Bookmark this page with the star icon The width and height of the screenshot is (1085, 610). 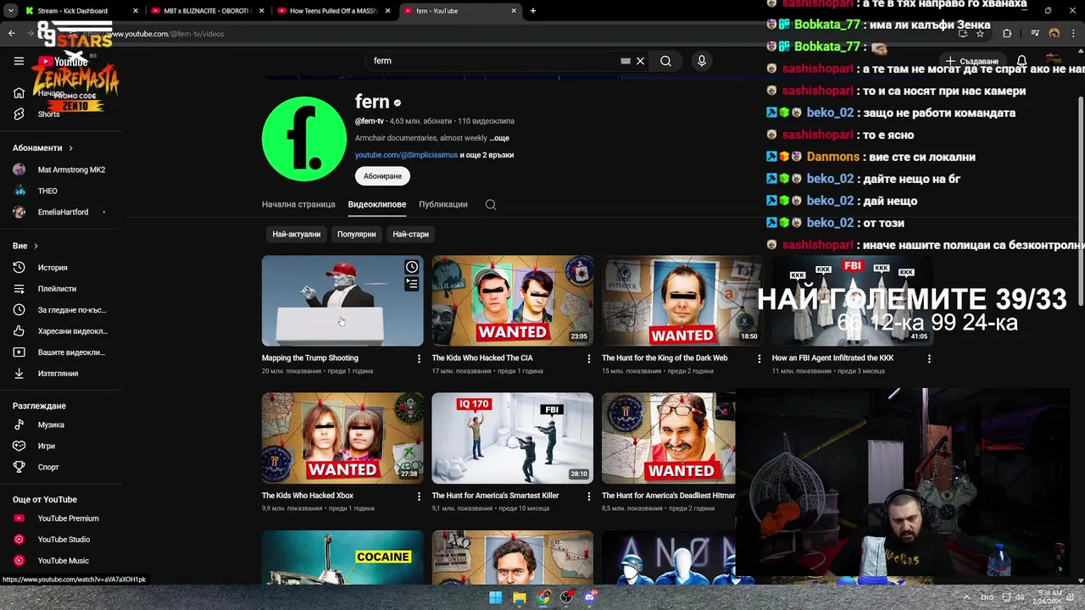(980, 34)
